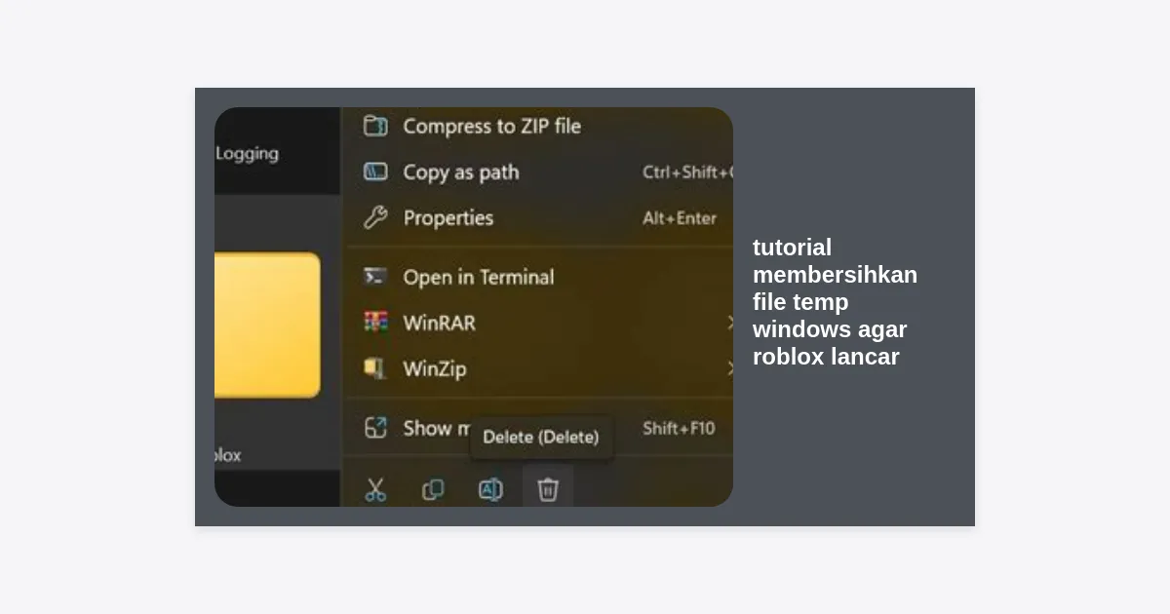Click the Open in Terminal icon

pyautogui.click(x=375, y=277)
